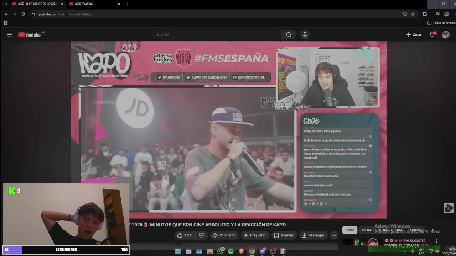
Task: Close the LO MEJOR DE LO MEJOR tab
Action: pyautogui.click(x=62, y=4)
